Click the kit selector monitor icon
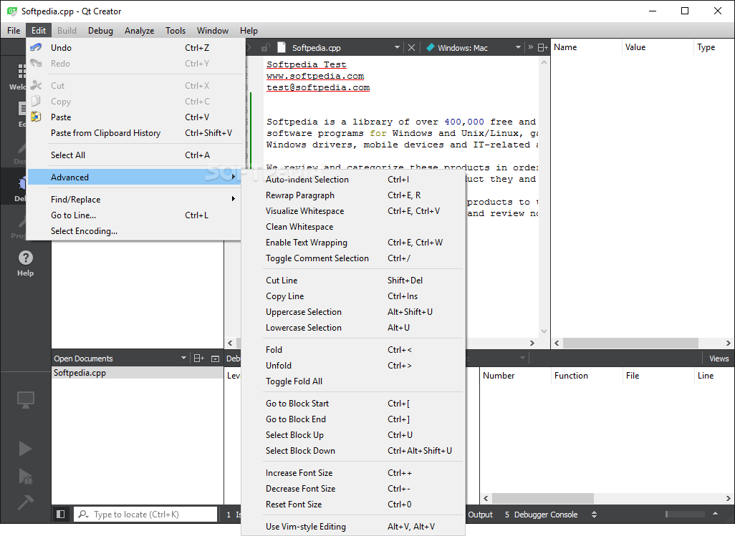The image size is (735, 536). click(x=25, y=400)
